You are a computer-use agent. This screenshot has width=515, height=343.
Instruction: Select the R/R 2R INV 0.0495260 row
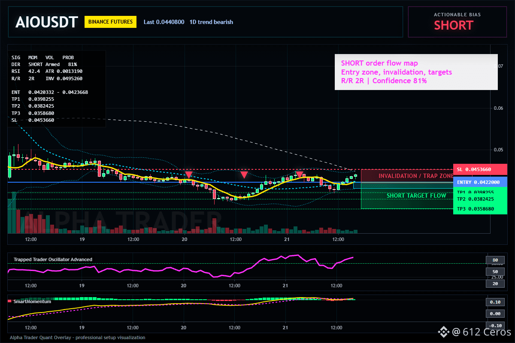47,78
